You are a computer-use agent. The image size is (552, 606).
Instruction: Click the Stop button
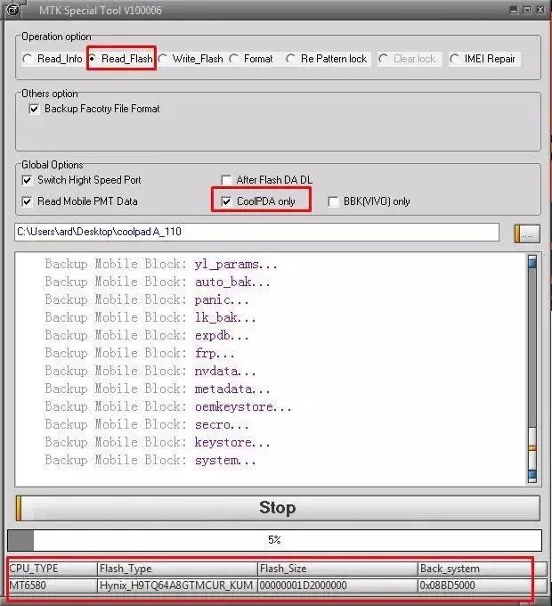(278, 508)
